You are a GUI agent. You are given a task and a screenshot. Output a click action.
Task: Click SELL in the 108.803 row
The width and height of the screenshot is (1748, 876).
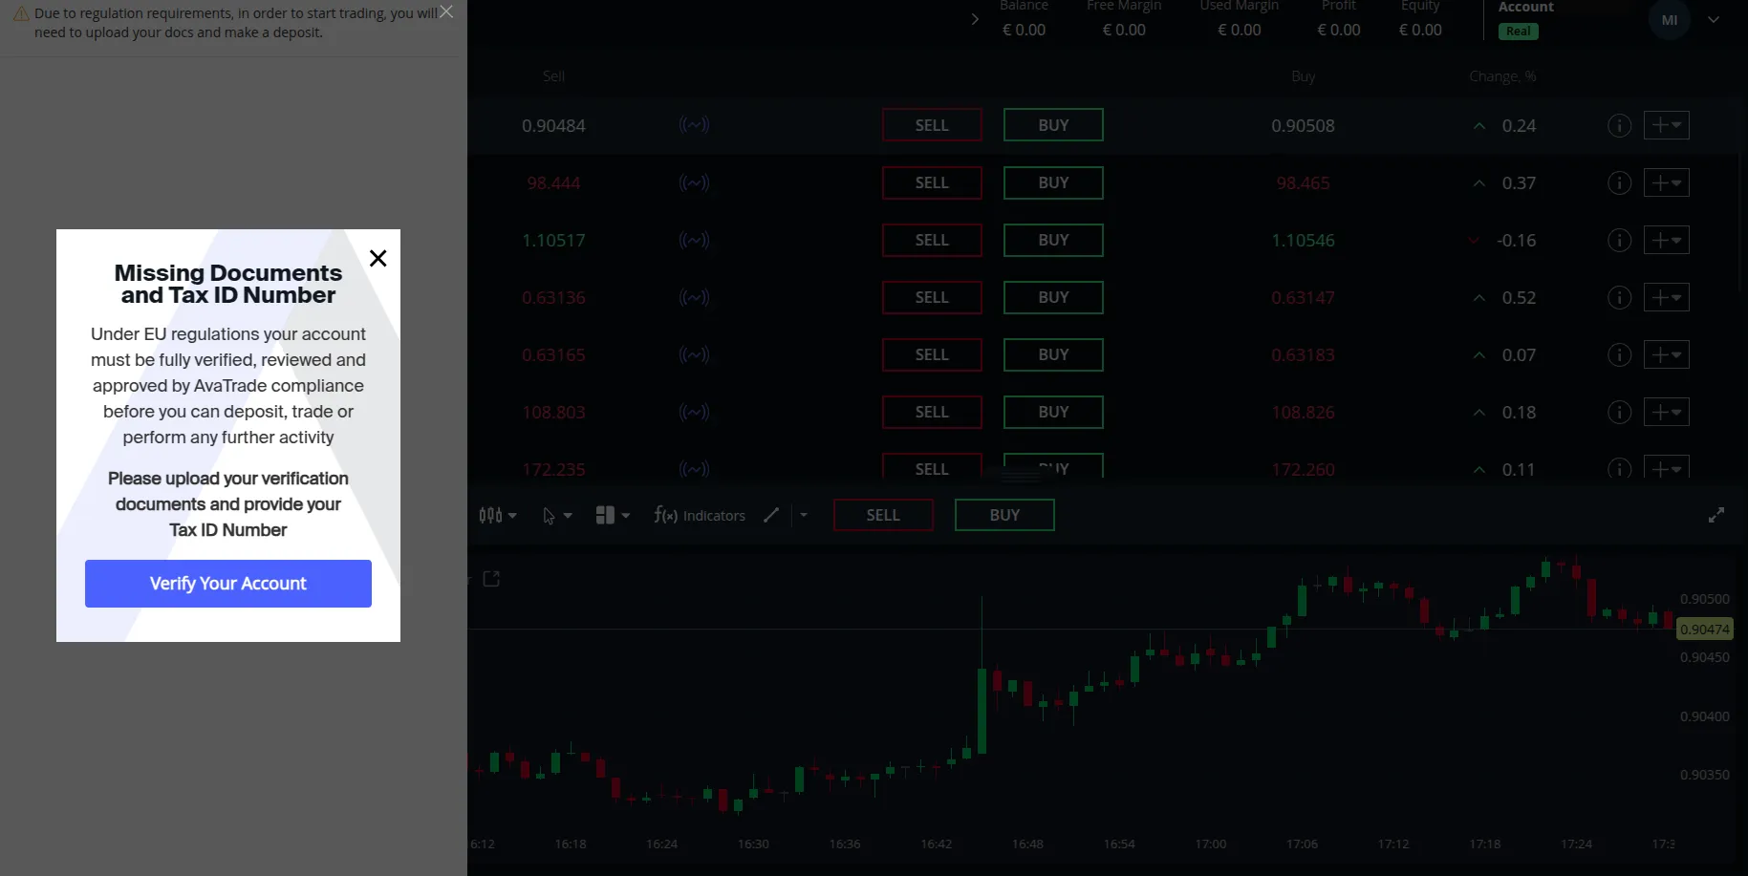[932, 412]
